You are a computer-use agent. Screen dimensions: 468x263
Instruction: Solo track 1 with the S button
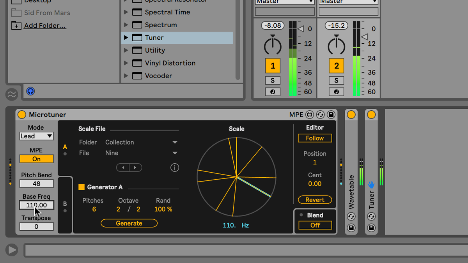[273, 80]
